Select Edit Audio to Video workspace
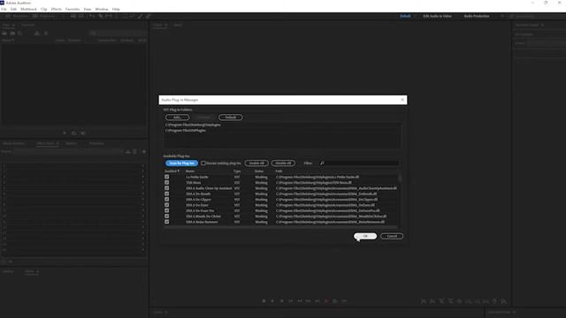Screen dimensions: 566x318 click(437, 16)
